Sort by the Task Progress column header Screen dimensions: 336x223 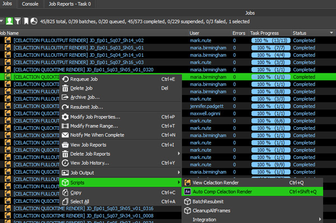click(270, 33)
